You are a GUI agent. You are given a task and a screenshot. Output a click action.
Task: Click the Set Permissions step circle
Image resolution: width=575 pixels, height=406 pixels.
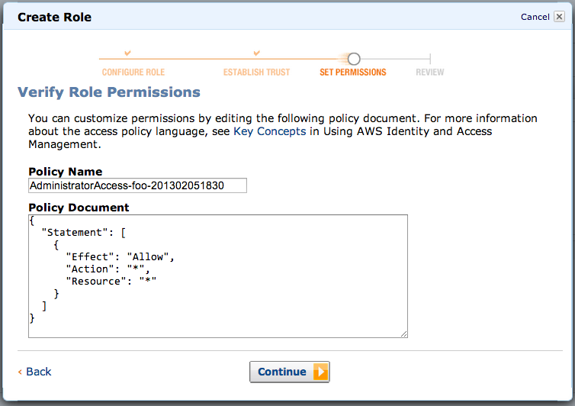point(353,59)
